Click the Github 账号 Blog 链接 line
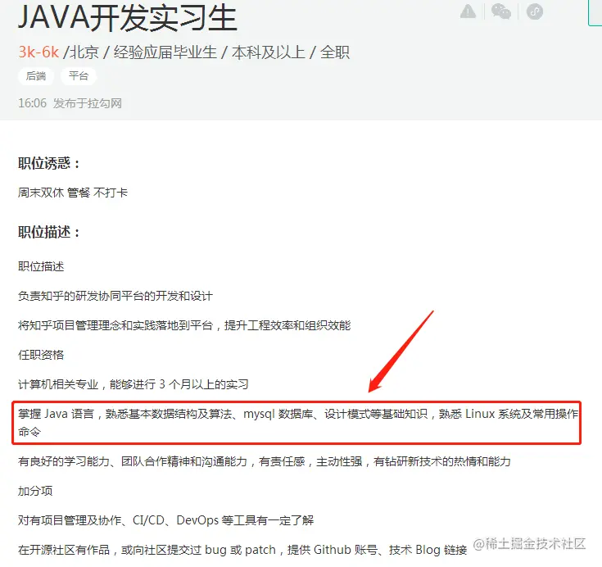Image resolution: width=602 pixels, height=567 pixels. [x=242, y=550]
